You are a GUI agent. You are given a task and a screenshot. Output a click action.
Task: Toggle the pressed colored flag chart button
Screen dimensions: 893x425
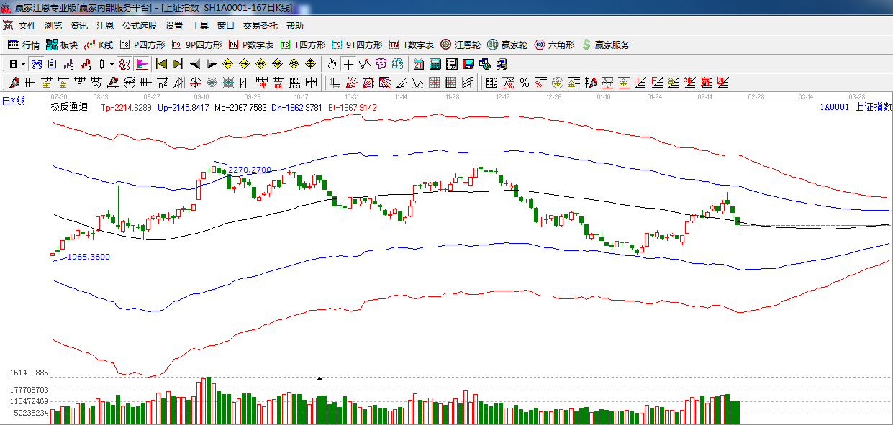click(141, 64)
